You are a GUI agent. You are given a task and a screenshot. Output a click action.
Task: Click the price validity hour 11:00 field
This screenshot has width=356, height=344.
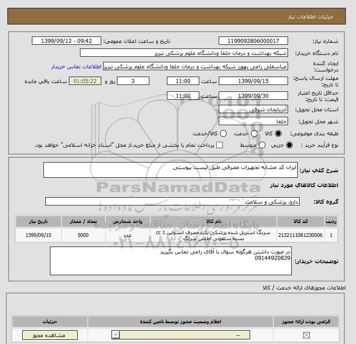[x=183, y=96]
